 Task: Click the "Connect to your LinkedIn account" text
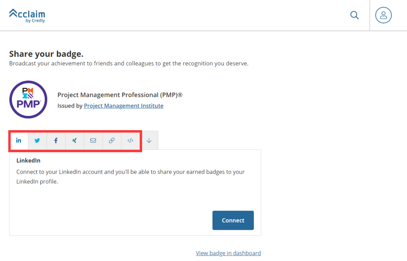(x=130, y=177)
